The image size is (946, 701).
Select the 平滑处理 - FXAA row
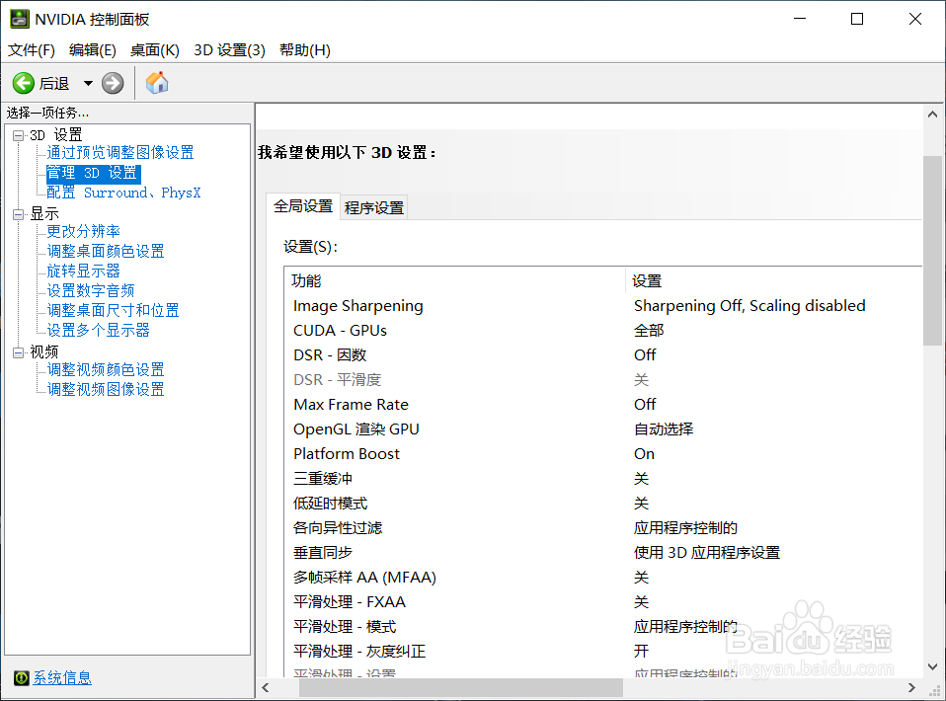click(x=603, y=602)
